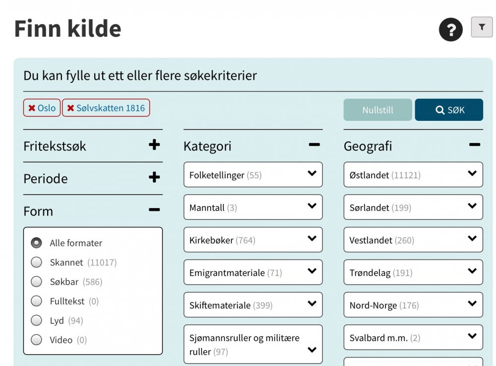The image size is (496, 366).
Task: Remove the Sølvskatten 1816 filter tag
Action: tap(71, 108)
